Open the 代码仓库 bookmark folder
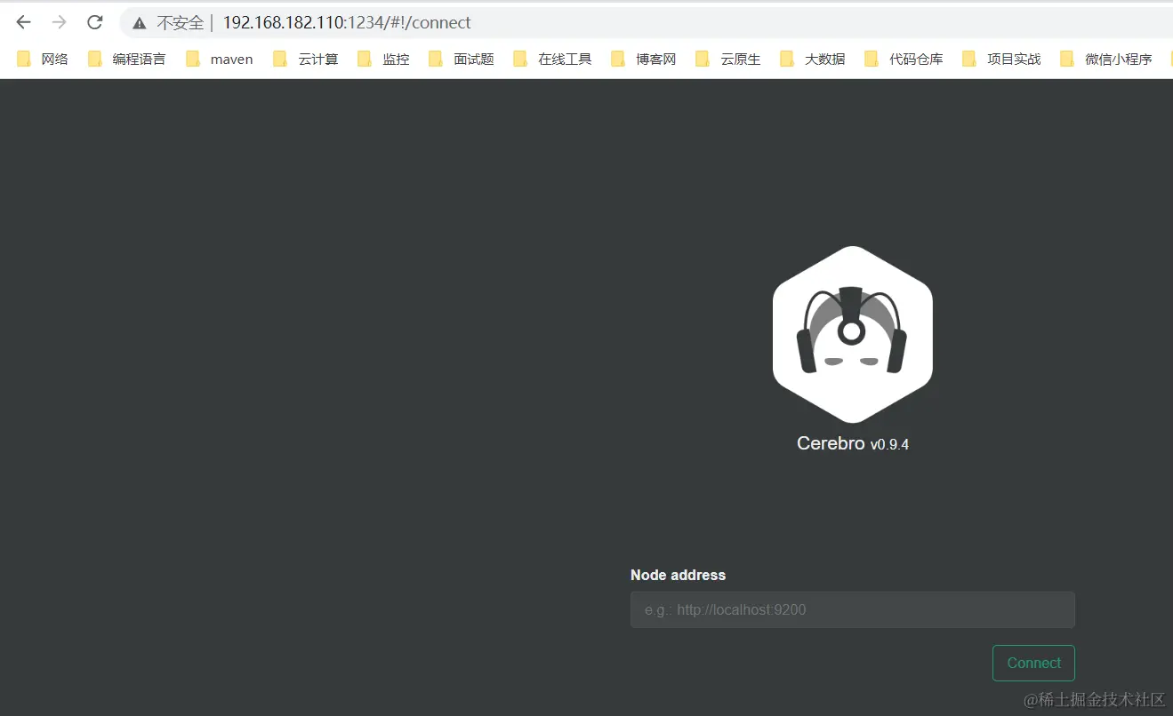The height and width of the screenshot is (716, 1173). coord(904,59)
